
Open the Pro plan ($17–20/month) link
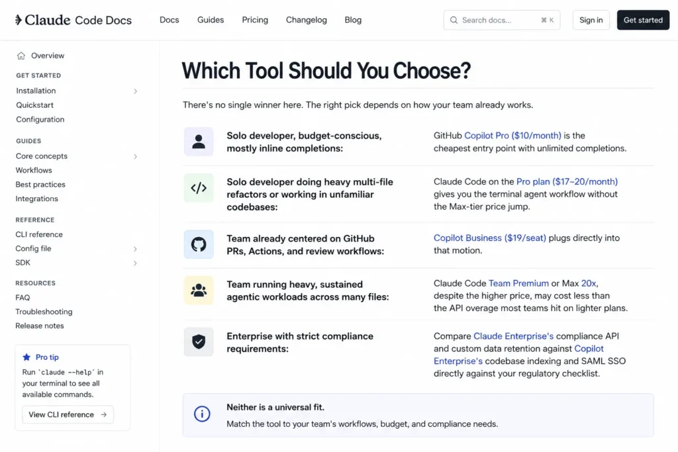point(567,181)
